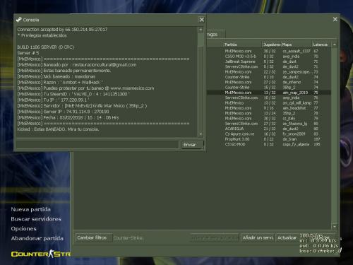
Task: Select the ACARIGUA server row
Action: pyautogui.click(x=269, y=129)
